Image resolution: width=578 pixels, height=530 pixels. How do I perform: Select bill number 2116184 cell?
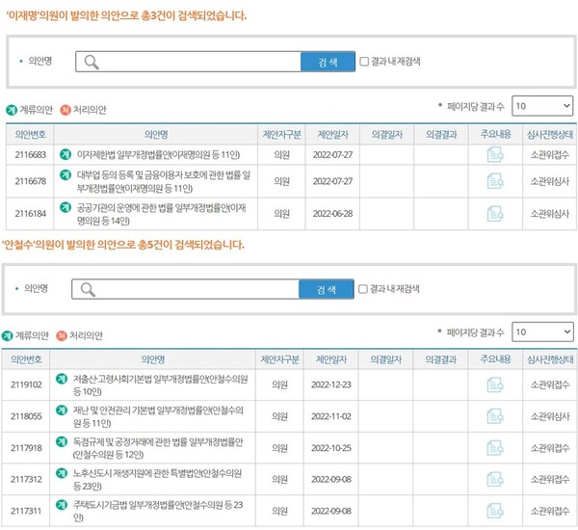coord(30,214)
